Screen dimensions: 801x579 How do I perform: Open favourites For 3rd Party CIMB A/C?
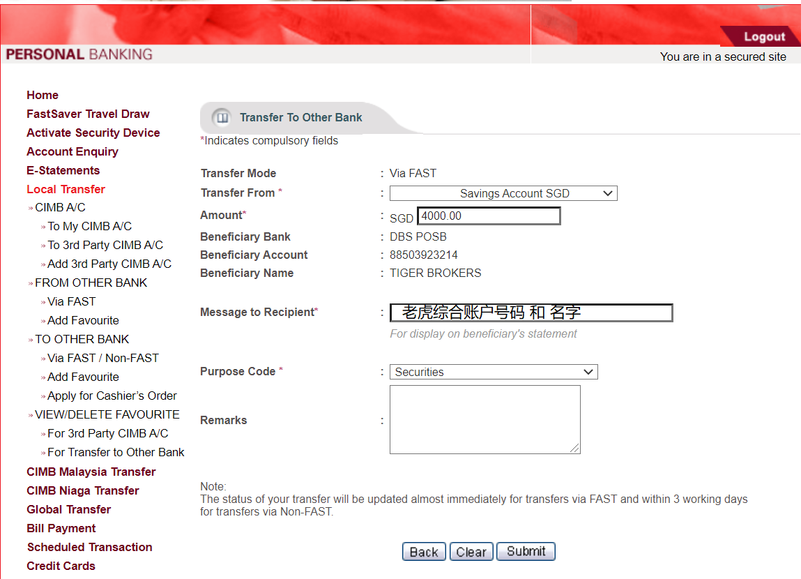coord(108,433)
